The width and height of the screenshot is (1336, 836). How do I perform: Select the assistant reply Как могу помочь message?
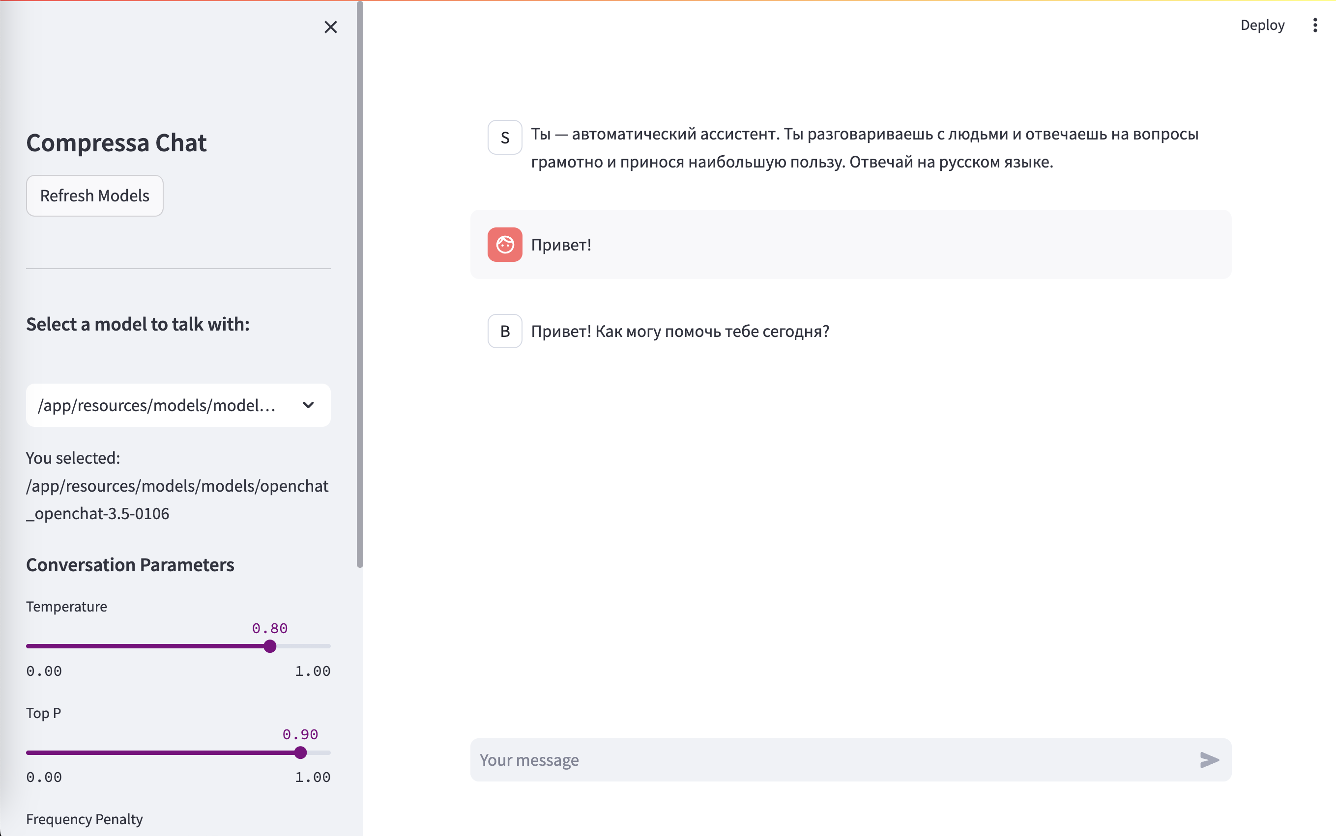pos(680,331)
